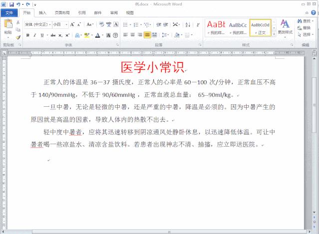319x234 pixels.
Task: Toggle Underline formatting
Action: pos(42,35)
